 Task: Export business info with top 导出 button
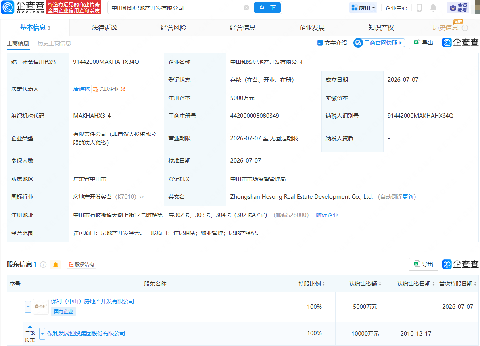tap(423, 43)
